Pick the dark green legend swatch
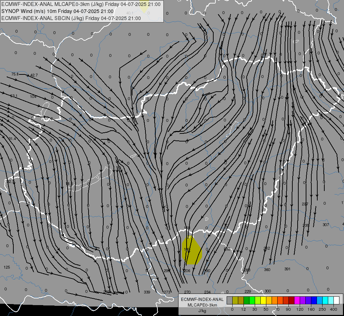This screenshot has width=344, height=316. (x=246, y=300)
